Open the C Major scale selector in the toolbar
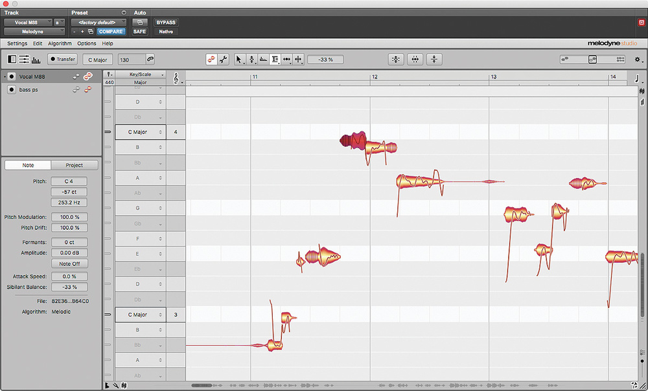 (x=97, y=59)
